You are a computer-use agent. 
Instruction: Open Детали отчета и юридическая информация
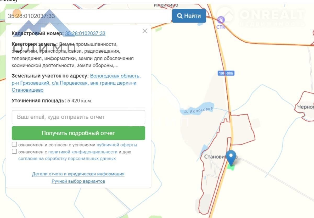click(78, 174)
